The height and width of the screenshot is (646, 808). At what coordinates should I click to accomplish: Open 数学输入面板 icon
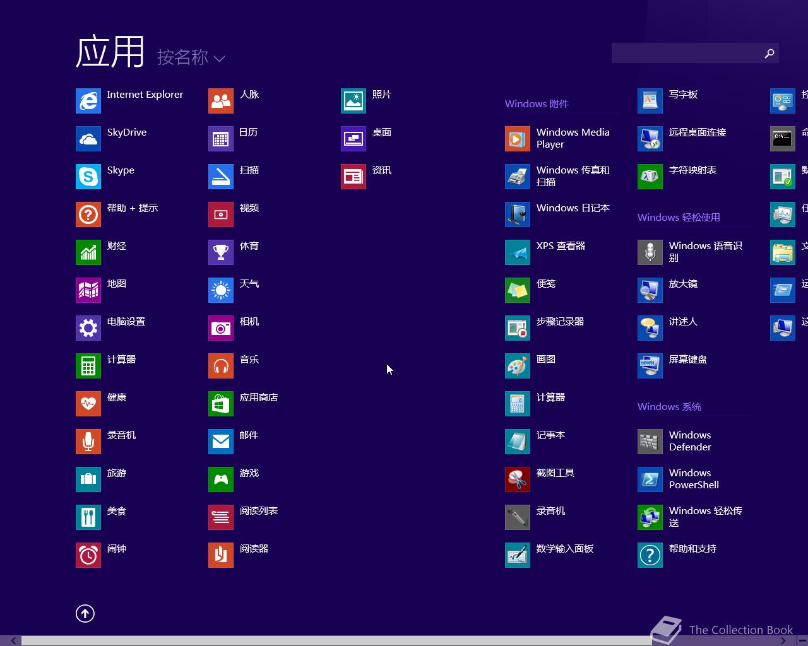(518, 555)
